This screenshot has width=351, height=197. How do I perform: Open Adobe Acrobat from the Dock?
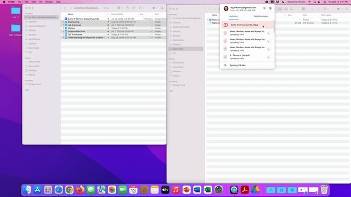tap(245, 190)
